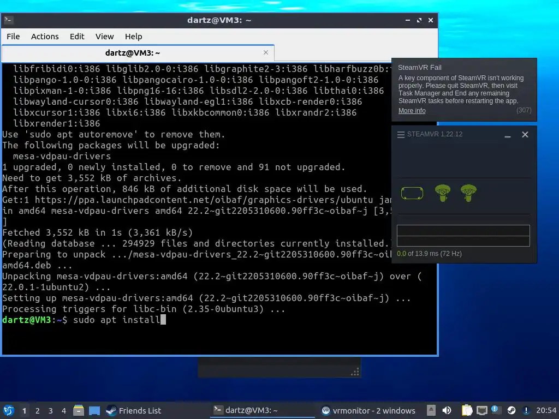559x419 pixels.
Task: Close the dartz@VM3 terminal tab
Action: pos(266,52)
